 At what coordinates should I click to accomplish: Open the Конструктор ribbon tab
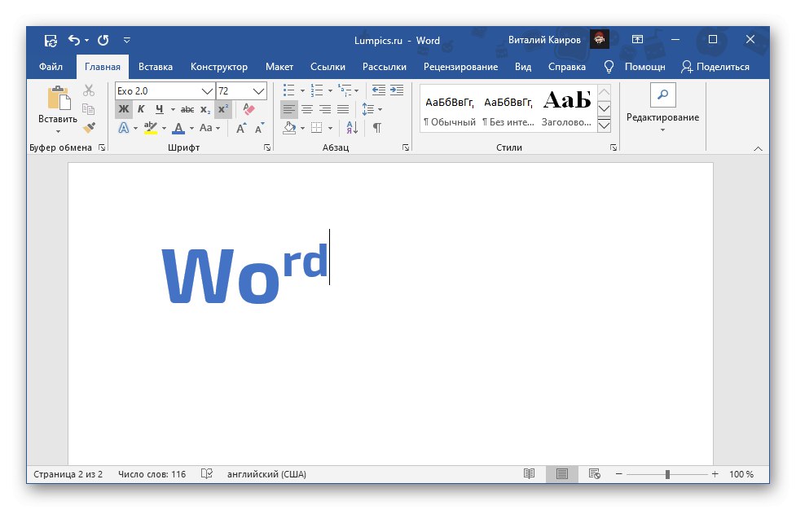click(x=220, y=66)
